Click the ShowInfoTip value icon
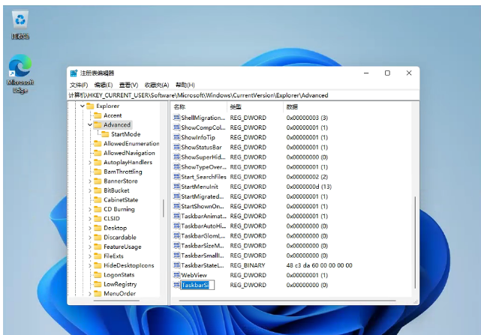 point(176,138)
